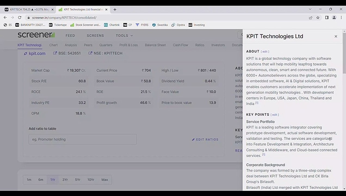This screenshot has height=196, width=346.
Task: Reload the page with the refresh icon
Action: [x=20, y=17]
